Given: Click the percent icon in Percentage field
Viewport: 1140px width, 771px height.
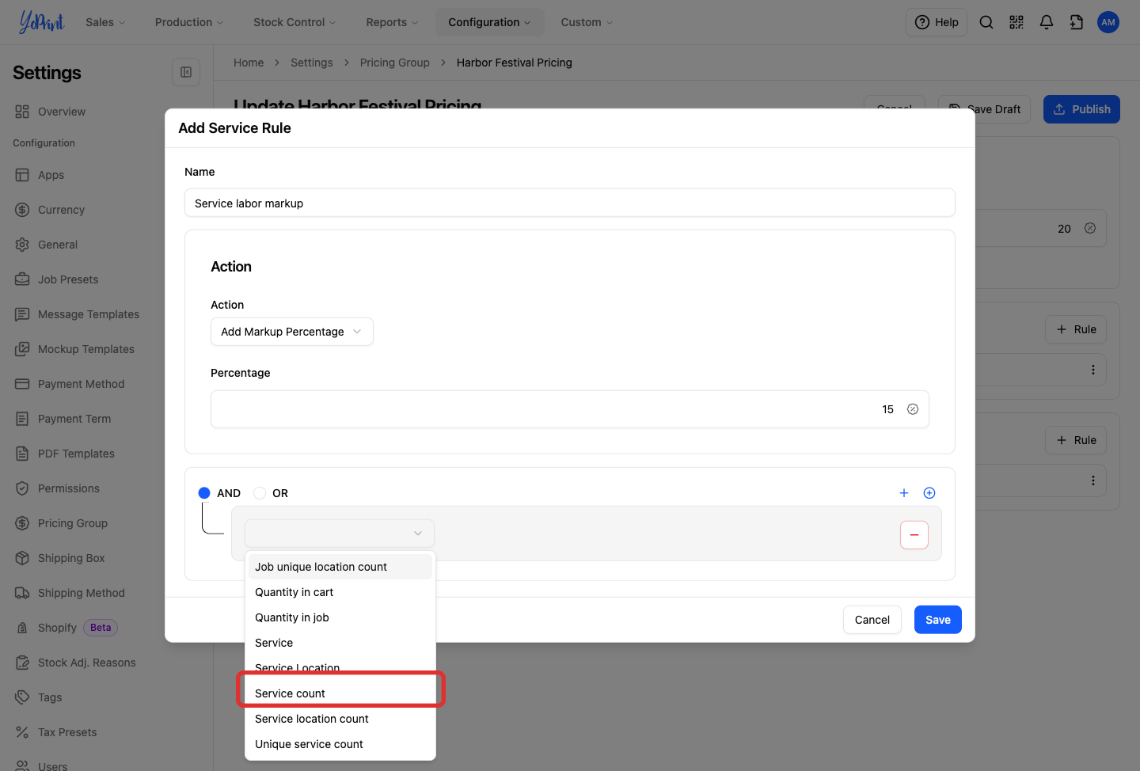Looking at the screenshot, I should pyautogui.click(x=913, y=409).
